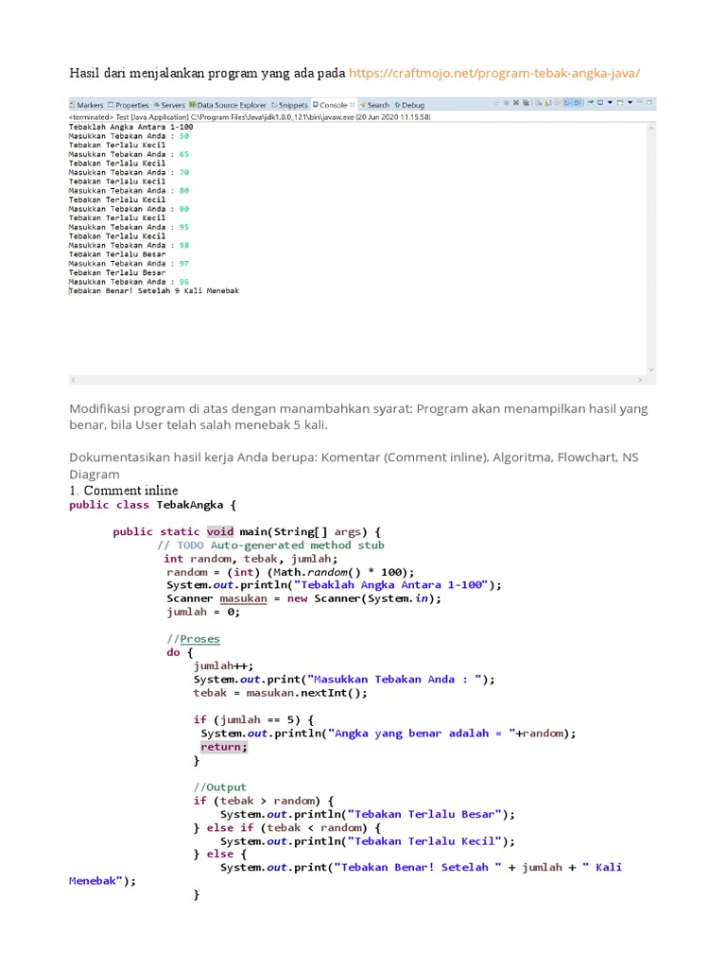
Task: Click the Clear Console icon
Action: coord(538,102)
